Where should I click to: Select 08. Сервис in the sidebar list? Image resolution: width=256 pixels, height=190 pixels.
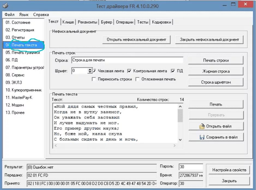click(23, 75)
